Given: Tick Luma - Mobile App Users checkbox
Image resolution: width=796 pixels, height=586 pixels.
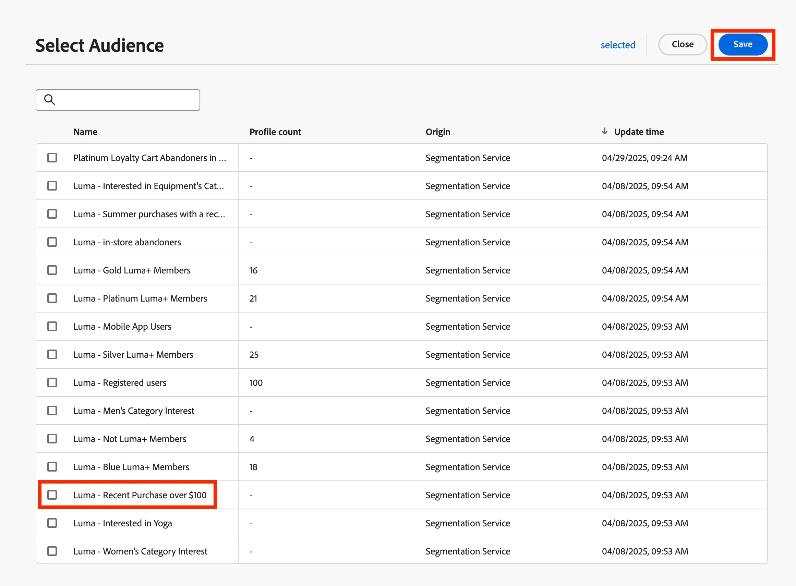Looking at the screenshot, I should pos(52,326).
